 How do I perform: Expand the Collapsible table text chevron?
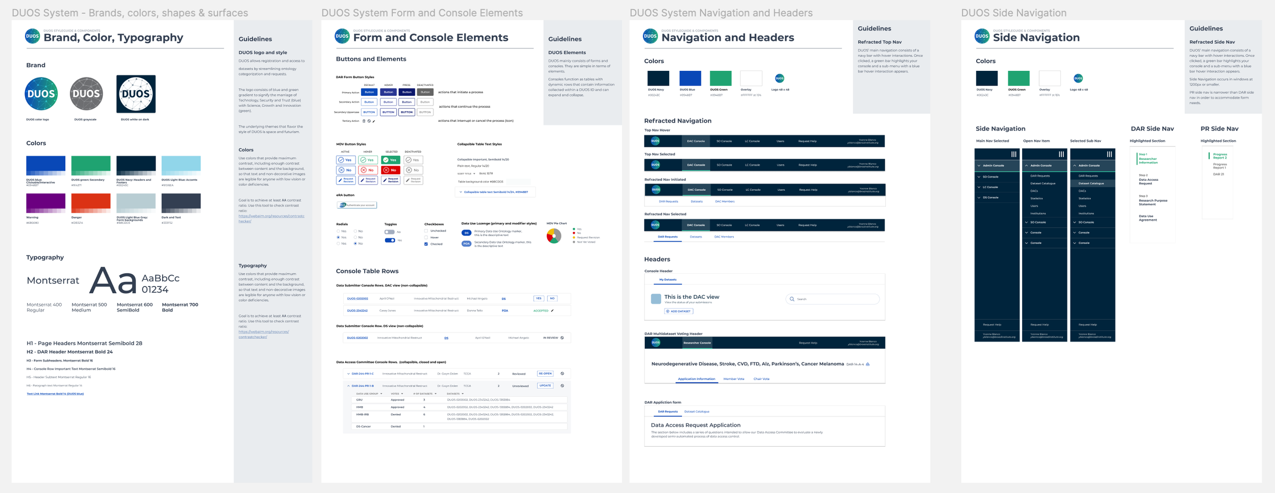coord(461,192)
